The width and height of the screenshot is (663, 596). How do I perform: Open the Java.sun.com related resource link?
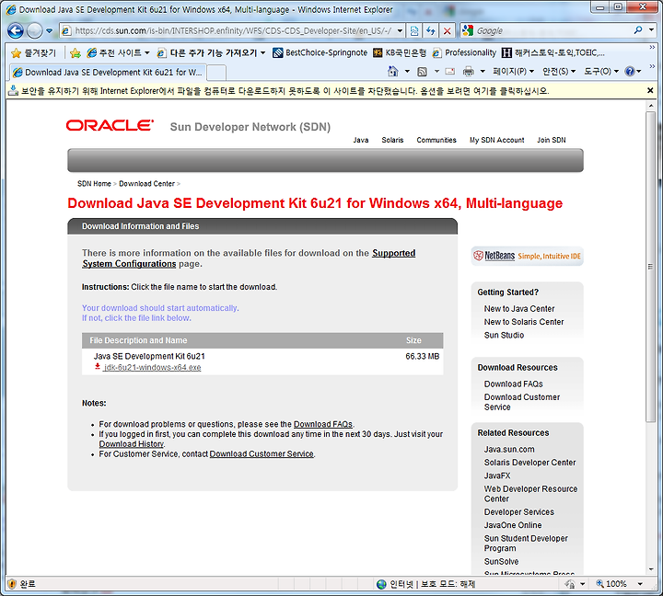pos(509,450)
